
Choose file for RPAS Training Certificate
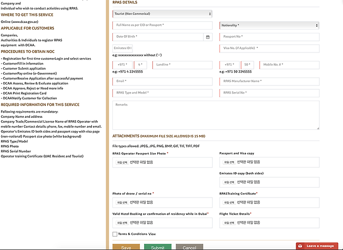pos(229,202)
